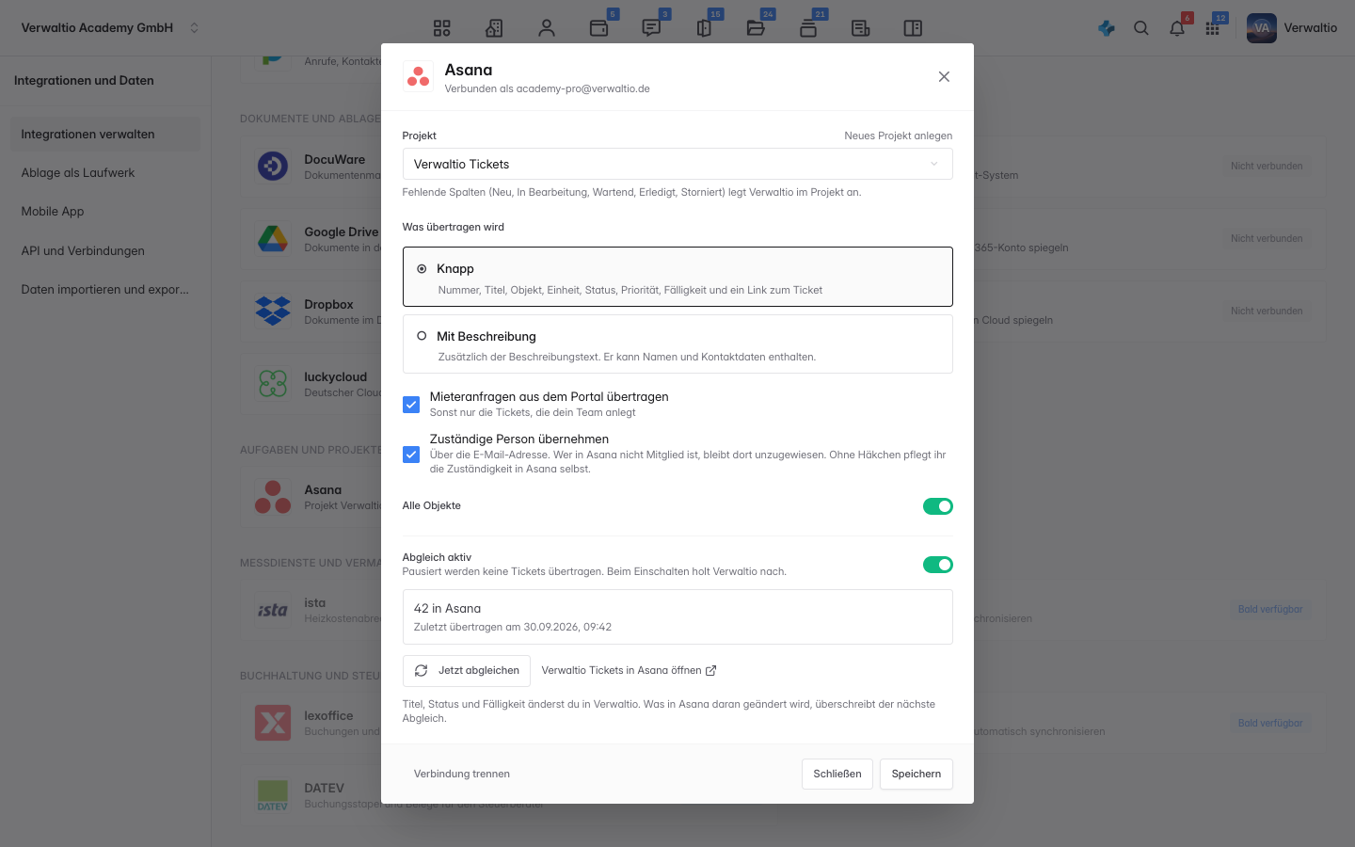
Task: Uncheck Zuständige Person übernehmen
Action: pos(411,455)
